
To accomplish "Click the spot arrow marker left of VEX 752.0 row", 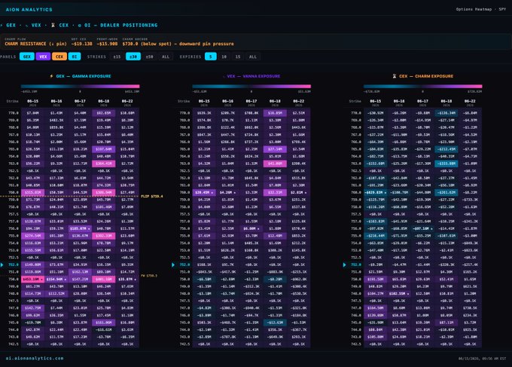I will click(173, 265).
